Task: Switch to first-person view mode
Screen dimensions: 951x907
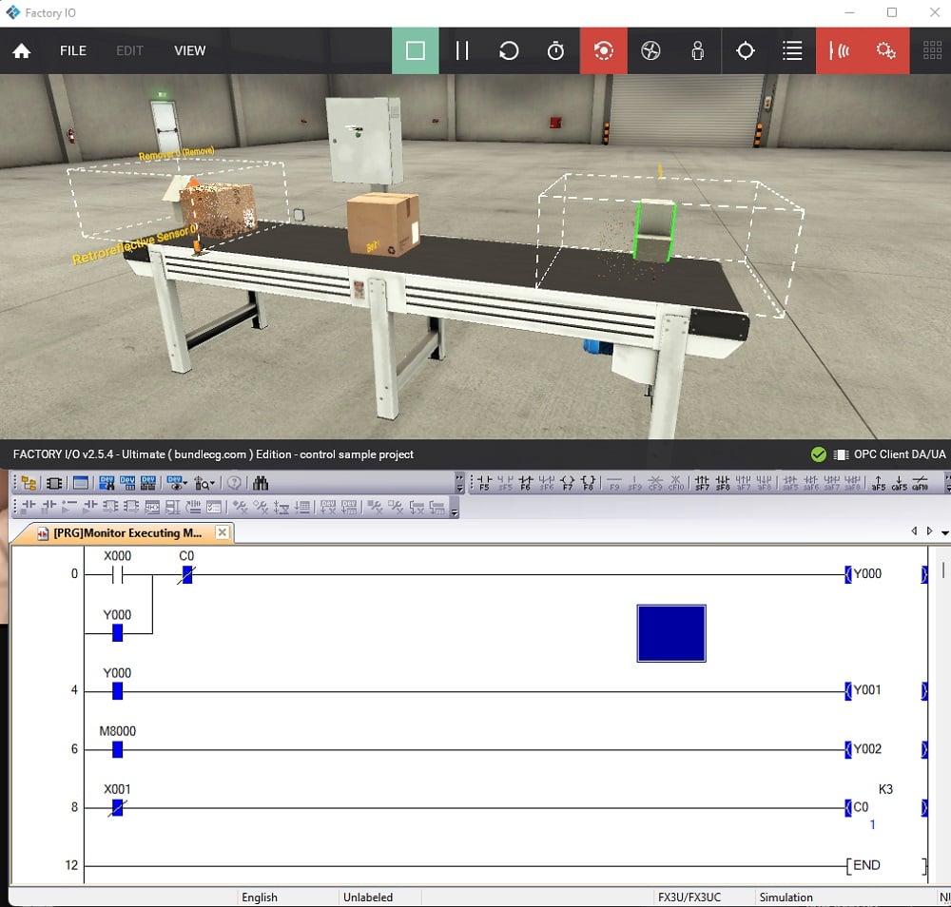Action: click(x=697, y=50)
